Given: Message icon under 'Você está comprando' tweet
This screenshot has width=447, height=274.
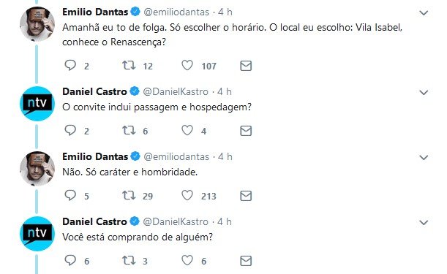Looking at the screenshot, I should (246, 261).
